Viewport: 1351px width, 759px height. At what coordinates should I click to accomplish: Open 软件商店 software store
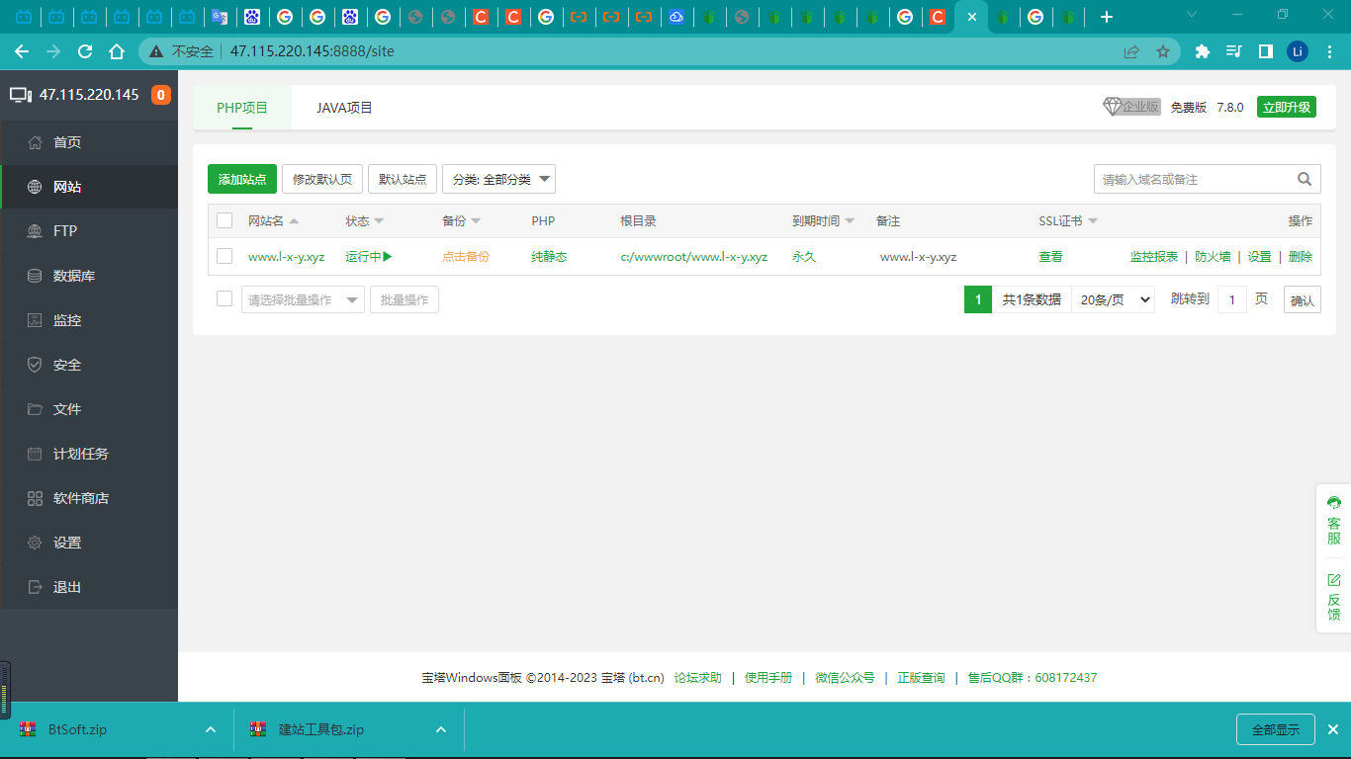pos(89,498)
